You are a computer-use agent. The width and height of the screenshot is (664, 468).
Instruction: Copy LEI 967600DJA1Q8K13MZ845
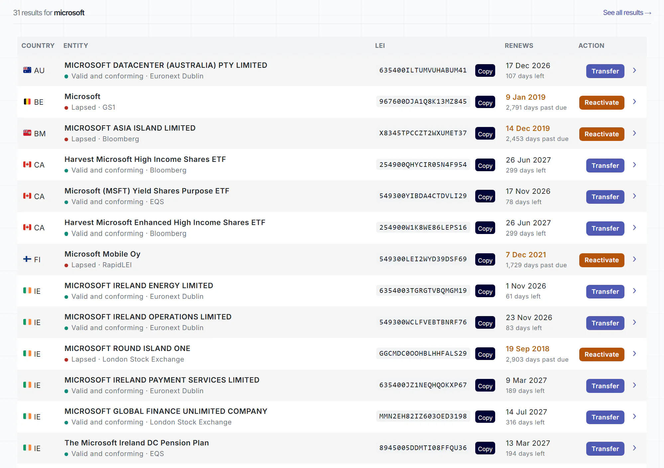(485, 102)
